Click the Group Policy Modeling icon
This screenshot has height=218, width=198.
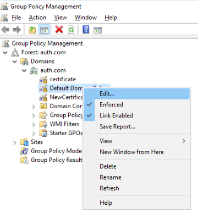point(24,151)
